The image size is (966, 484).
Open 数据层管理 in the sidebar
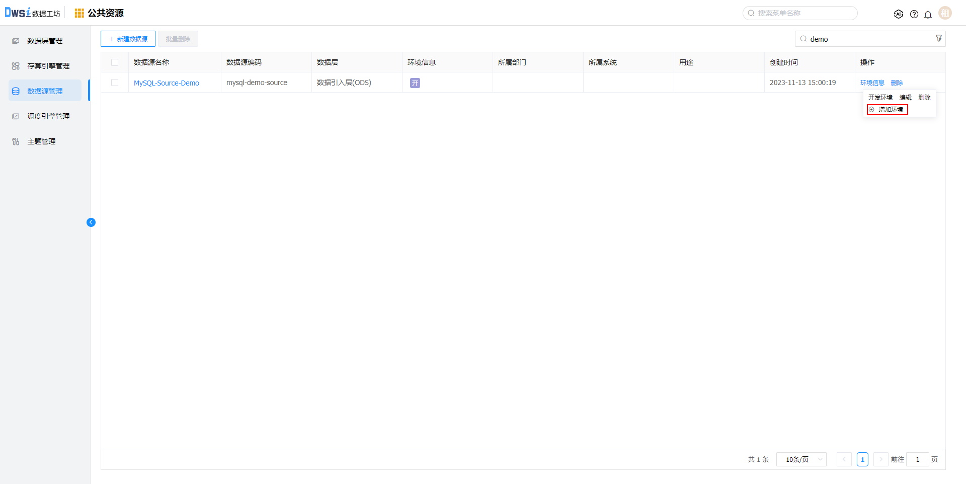45,41
